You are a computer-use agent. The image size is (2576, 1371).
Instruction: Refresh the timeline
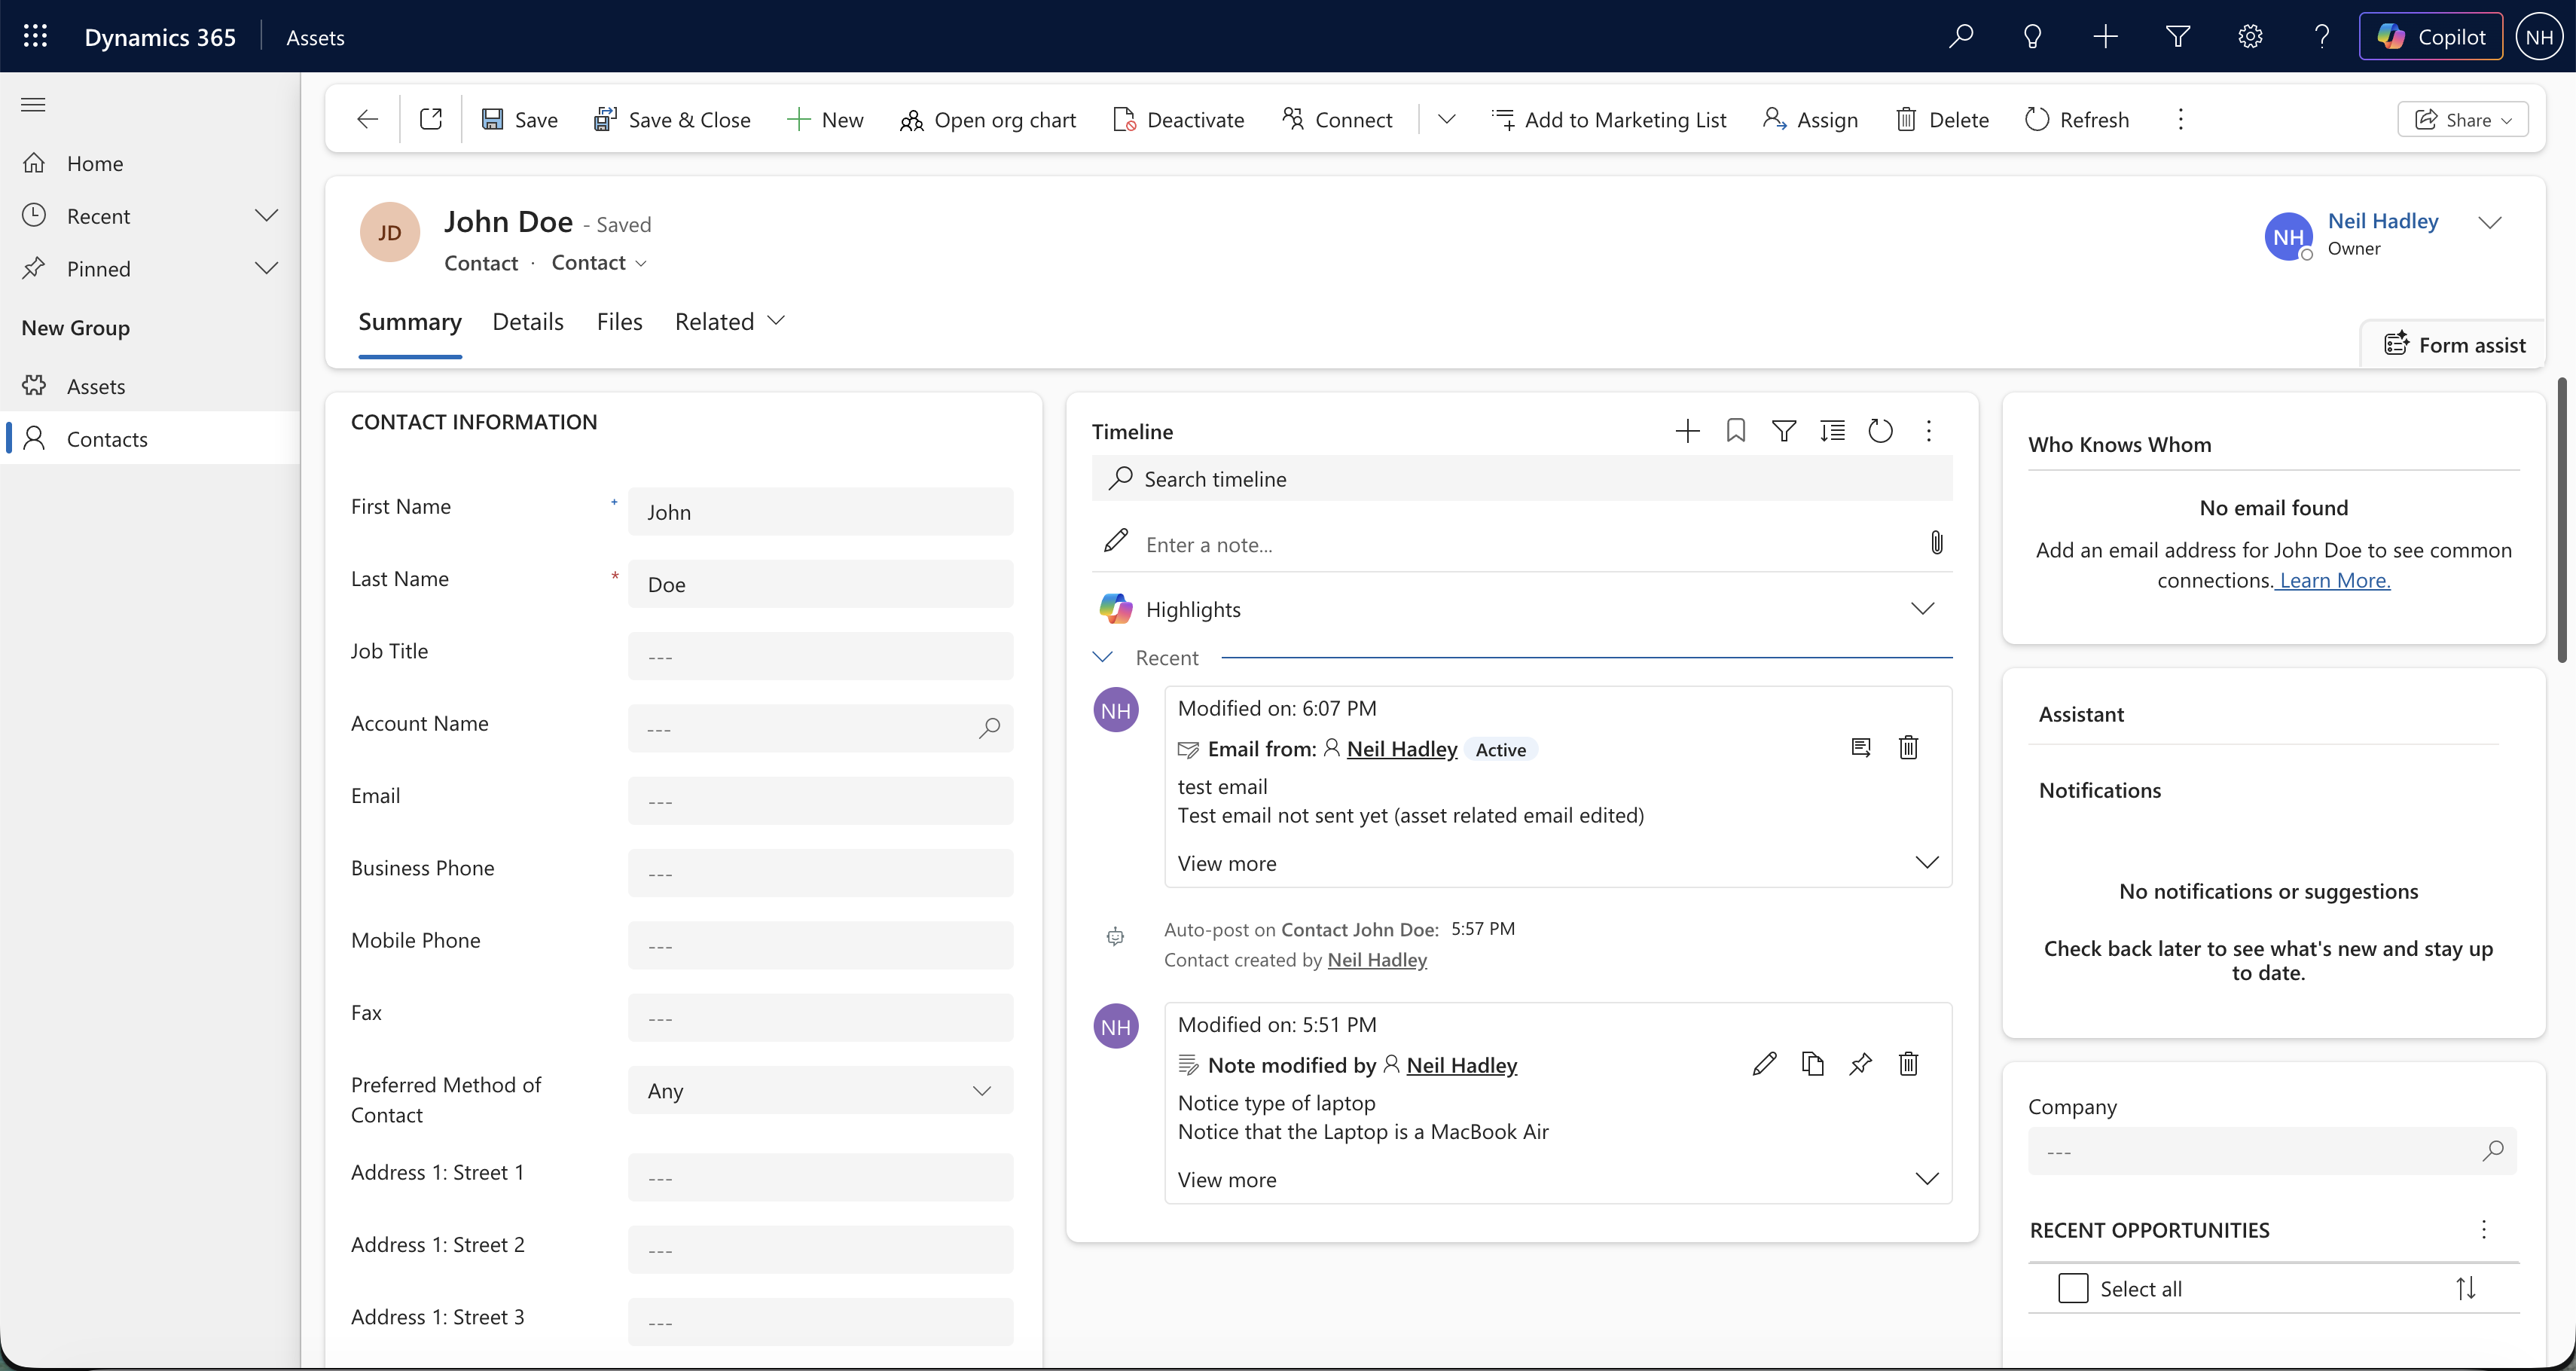(1880, 431)
